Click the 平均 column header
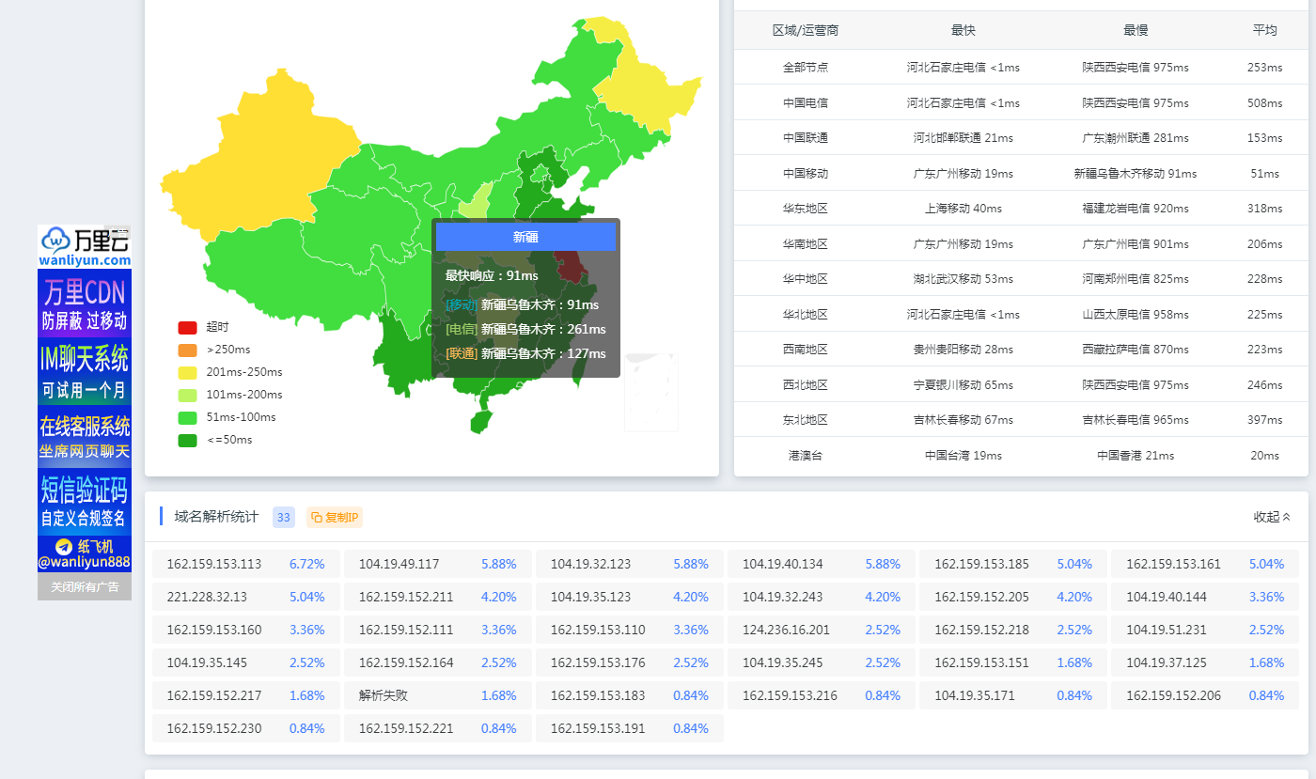The image size is (1316, 779). [x=1264, y=30]
